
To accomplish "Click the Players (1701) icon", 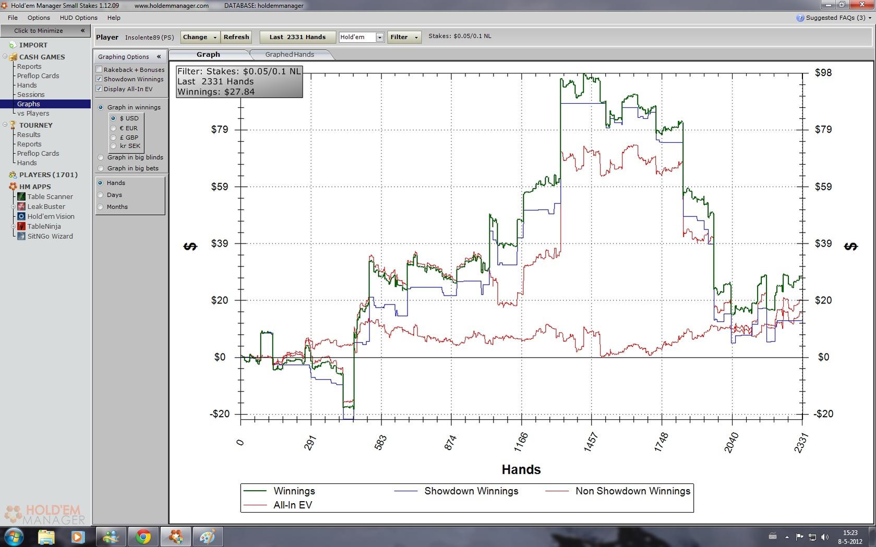I will [x=13, y=175].
